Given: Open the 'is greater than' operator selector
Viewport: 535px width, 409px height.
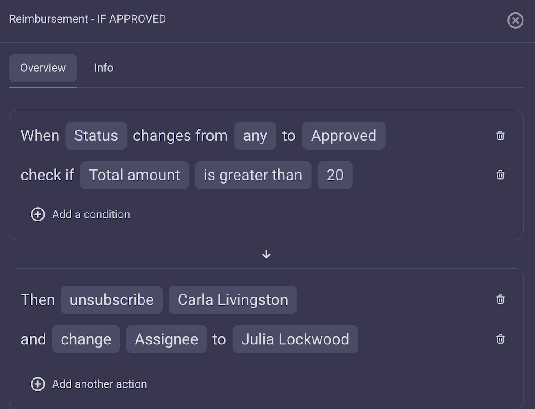Looking at the screenshot, I should click(x=253, y=175).
